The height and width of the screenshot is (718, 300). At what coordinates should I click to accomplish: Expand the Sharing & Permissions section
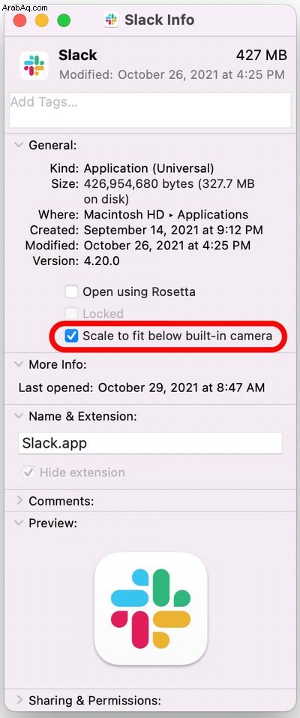19,700
